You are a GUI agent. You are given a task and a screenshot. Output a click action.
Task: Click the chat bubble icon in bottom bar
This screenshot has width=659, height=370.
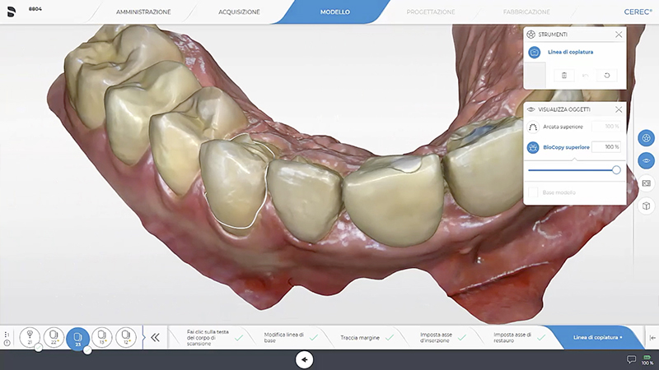coord(631,359)
